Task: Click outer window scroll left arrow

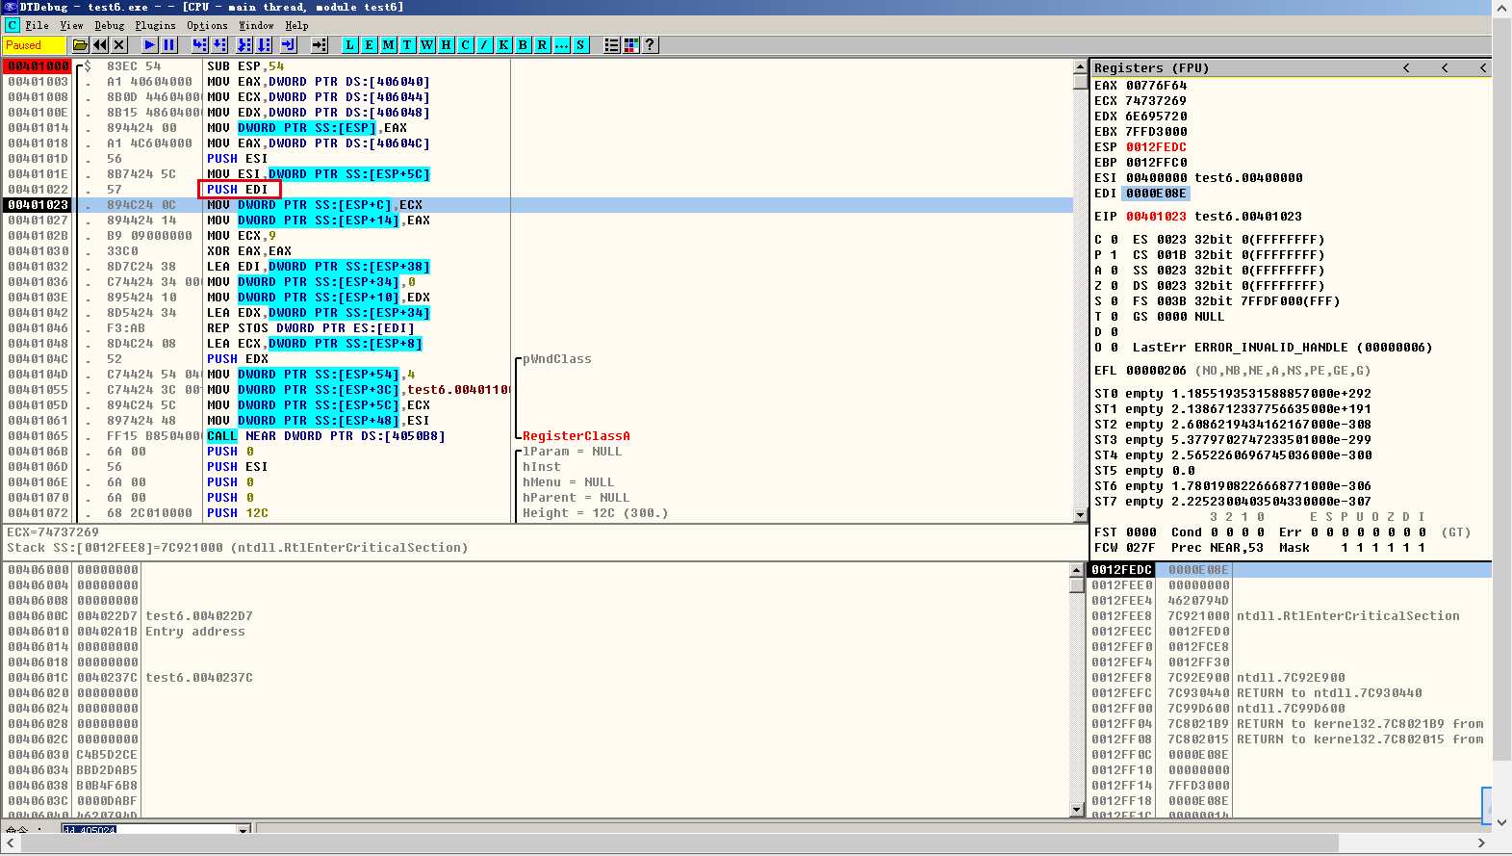Action: [11, 843]
